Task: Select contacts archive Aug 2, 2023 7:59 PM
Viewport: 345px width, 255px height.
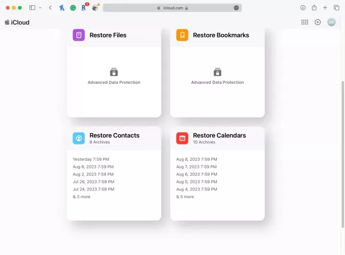Action: (x=93, y=174)
